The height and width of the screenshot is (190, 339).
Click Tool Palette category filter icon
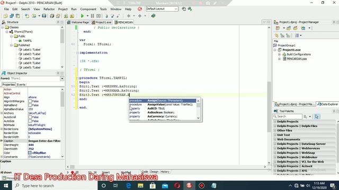click(x=305, y=117)
